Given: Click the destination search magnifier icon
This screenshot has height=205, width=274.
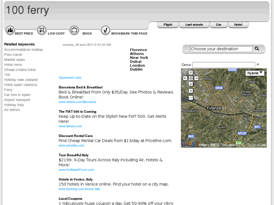Looking at the screenshot, I should pos(257,49).
